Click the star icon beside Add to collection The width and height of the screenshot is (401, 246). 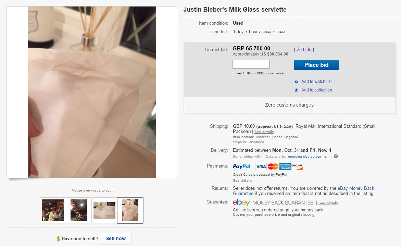pyautogui.click(x=296, y=90)
